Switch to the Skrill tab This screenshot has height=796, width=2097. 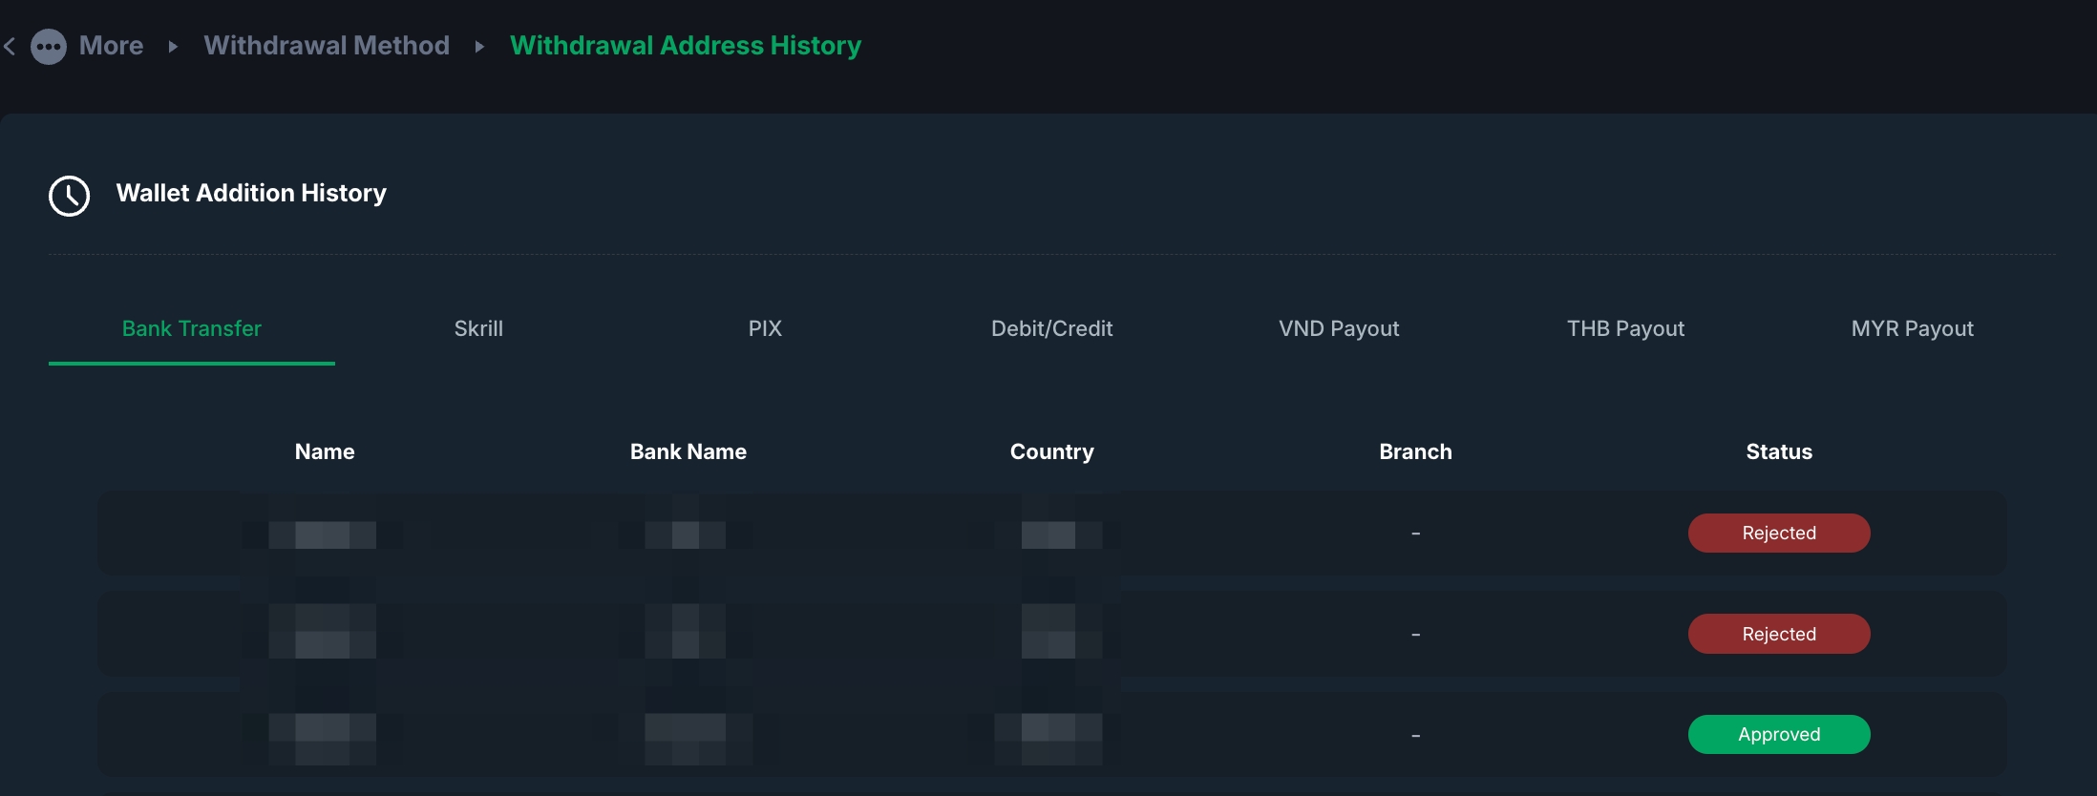[478, 328]
